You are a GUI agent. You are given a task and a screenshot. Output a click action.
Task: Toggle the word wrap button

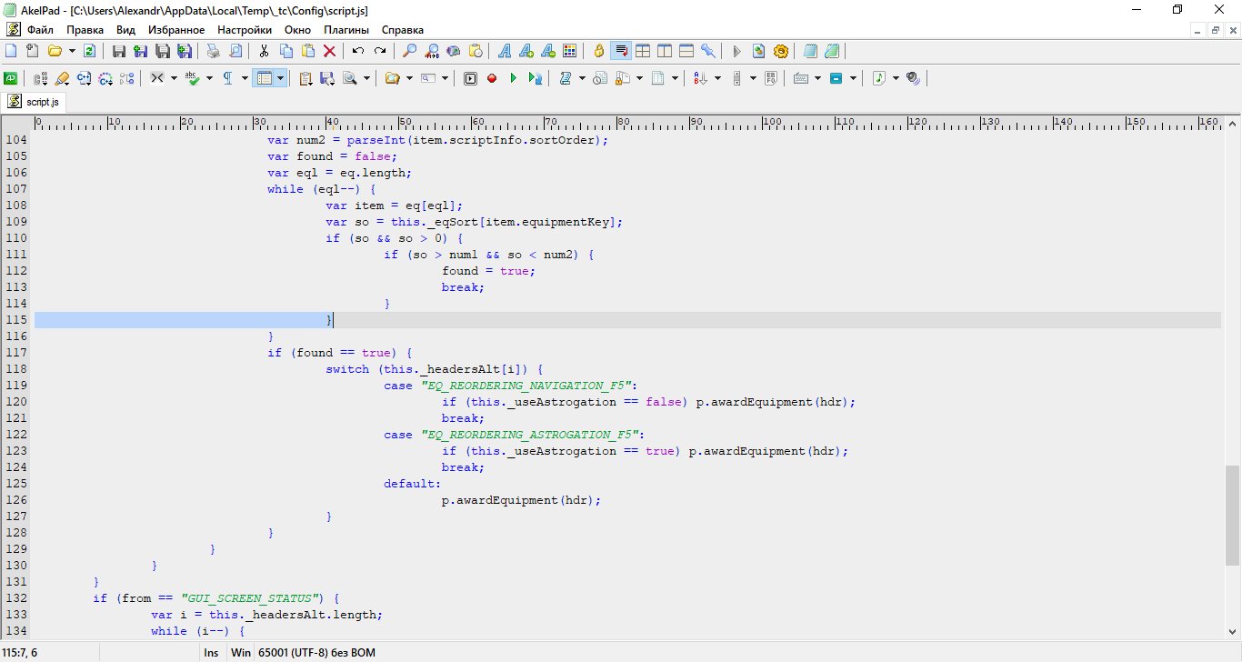[622, 51]
